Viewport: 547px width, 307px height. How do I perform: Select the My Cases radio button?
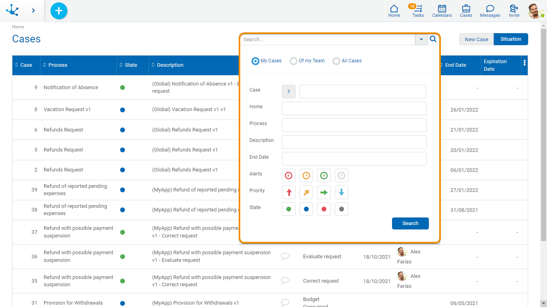click(x=255, y=61)
